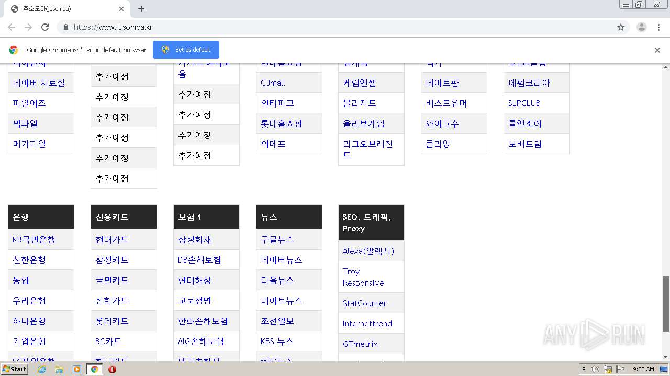
Task: Open the network tray icon
Action: 608,369
